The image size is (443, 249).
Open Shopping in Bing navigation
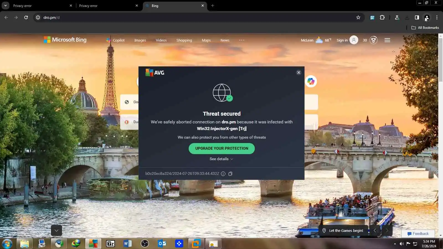[184, 40]
